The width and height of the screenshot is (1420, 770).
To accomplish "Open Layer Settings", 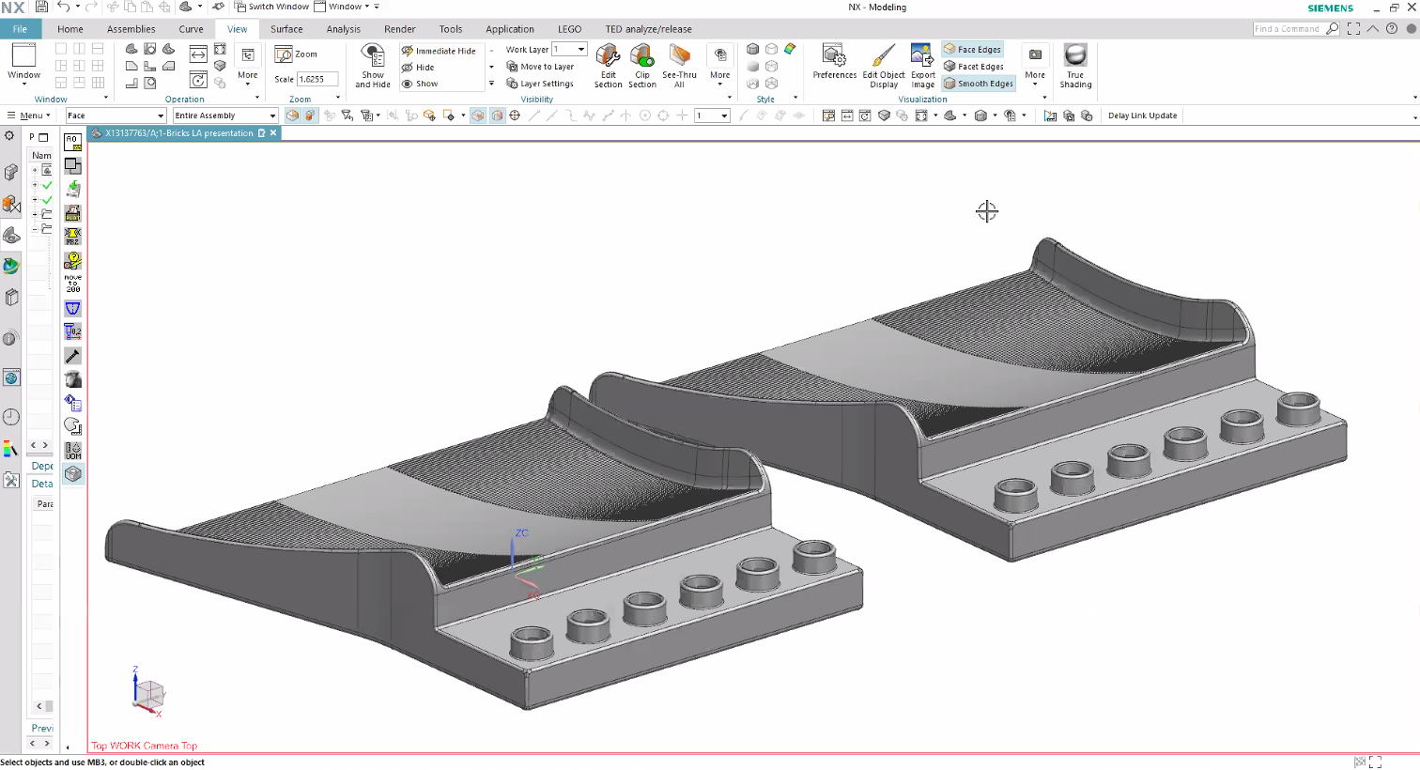I will click(x=540, y=84).
